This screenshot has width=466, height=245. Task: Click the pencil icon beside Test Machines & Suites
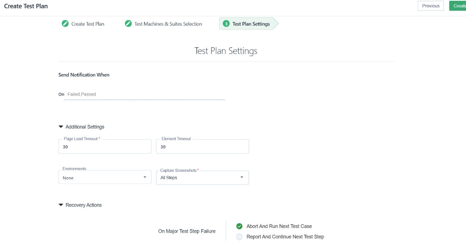[x=128, y=23]
